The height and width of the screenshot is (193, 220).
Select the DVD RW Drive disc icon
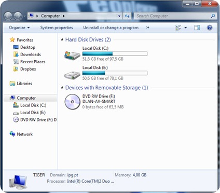[x=72, y=102]
